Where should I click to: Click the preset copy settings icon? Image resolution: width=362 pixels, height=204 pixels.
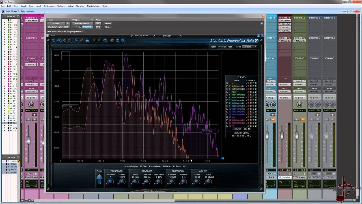(80, 27)
